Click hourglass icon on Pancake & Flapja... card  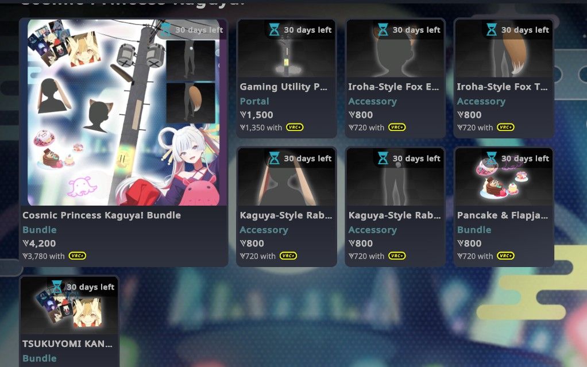point(492,158)
